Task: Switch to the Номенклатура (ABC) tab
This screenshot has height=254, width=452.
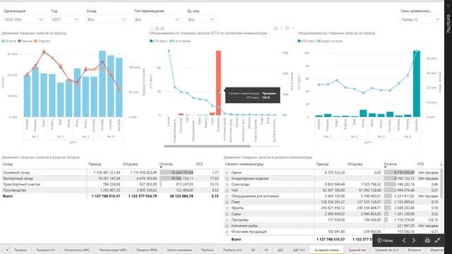Action: [x=113, y=250]
